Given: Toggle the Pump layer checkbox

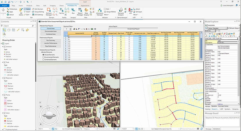Looking at the screenshot, I should pos(5,95).
